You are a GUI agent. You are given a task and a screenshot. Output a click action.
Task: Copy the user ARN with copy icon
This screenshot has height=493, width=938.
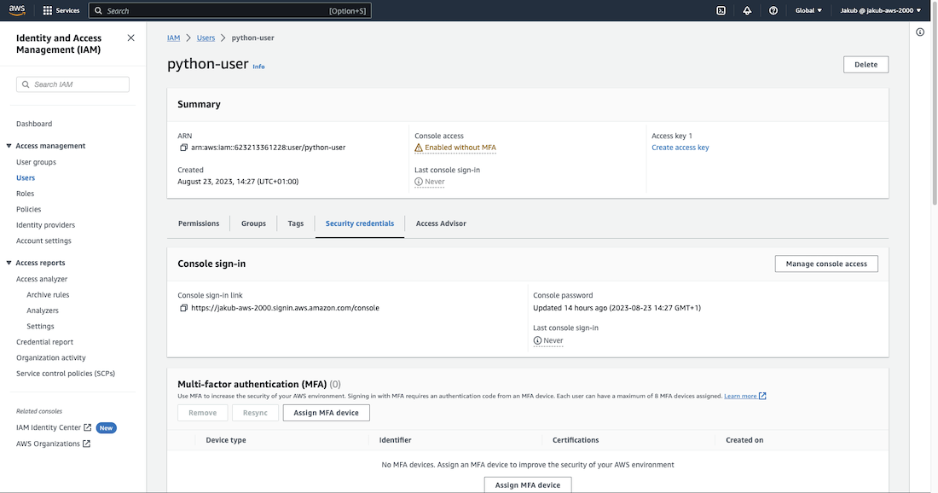pos(183,148)
